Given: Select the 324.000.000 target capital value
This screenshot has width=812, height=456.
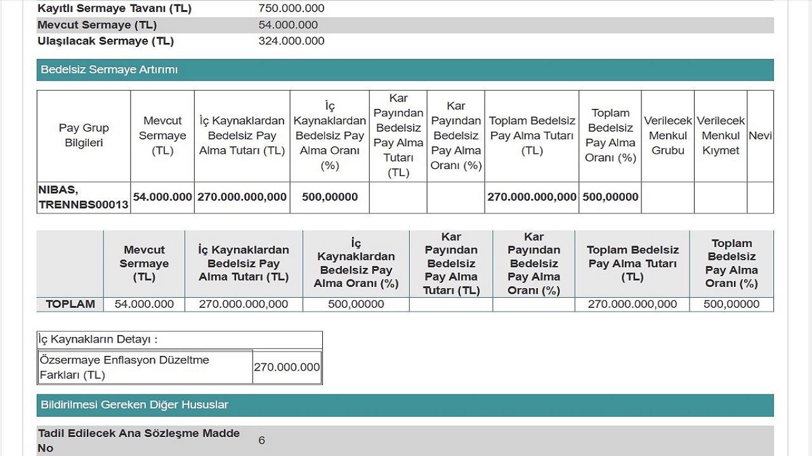Looking at the screenshot, I should click(291, 41).
